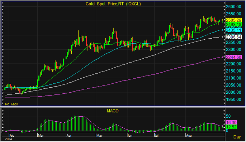
Task: Click the MACD indicator title
Action: (x=113, y=111)
